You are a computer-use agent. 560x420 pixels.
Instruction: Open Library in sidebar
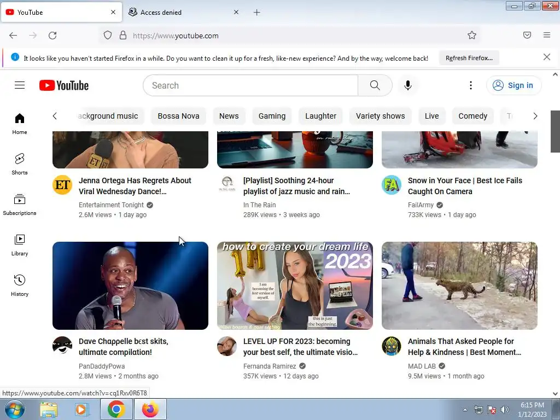pos(20,246)
